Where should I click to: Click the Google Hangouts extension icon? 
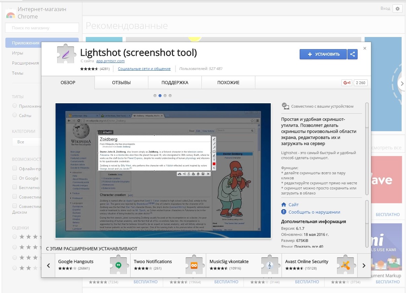[x=118, y=265]
